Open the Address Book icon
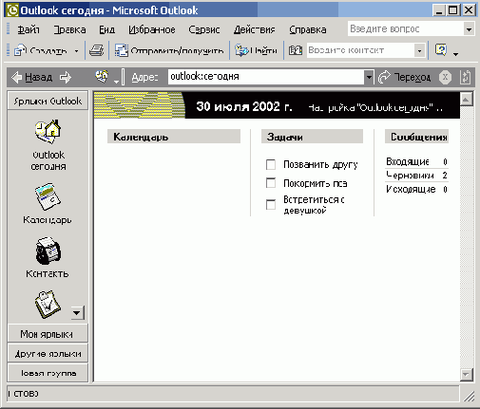Image resolution: width=480 pixels, height=409 pixels. 295,50
